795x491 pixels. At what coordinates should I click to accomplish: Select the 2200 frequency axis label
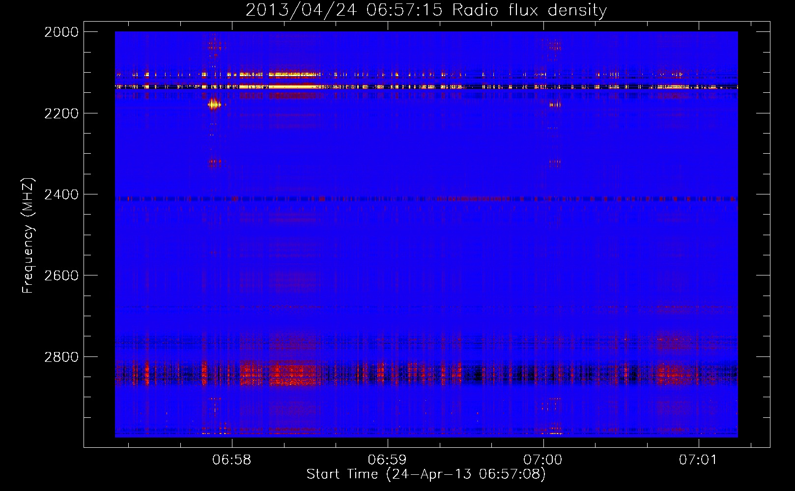tap(61, 113)
